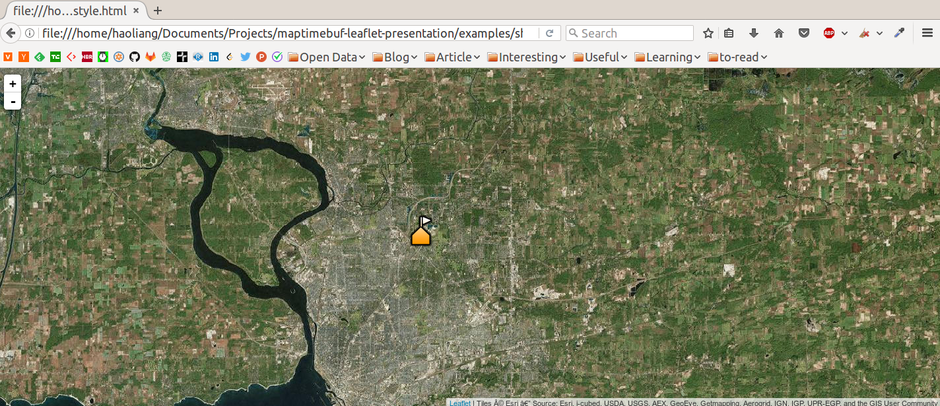The width and height of the screenshot is (940, 406).
Task: Activate the eyedropper color picker icon
Action: [x=899, y=33]
